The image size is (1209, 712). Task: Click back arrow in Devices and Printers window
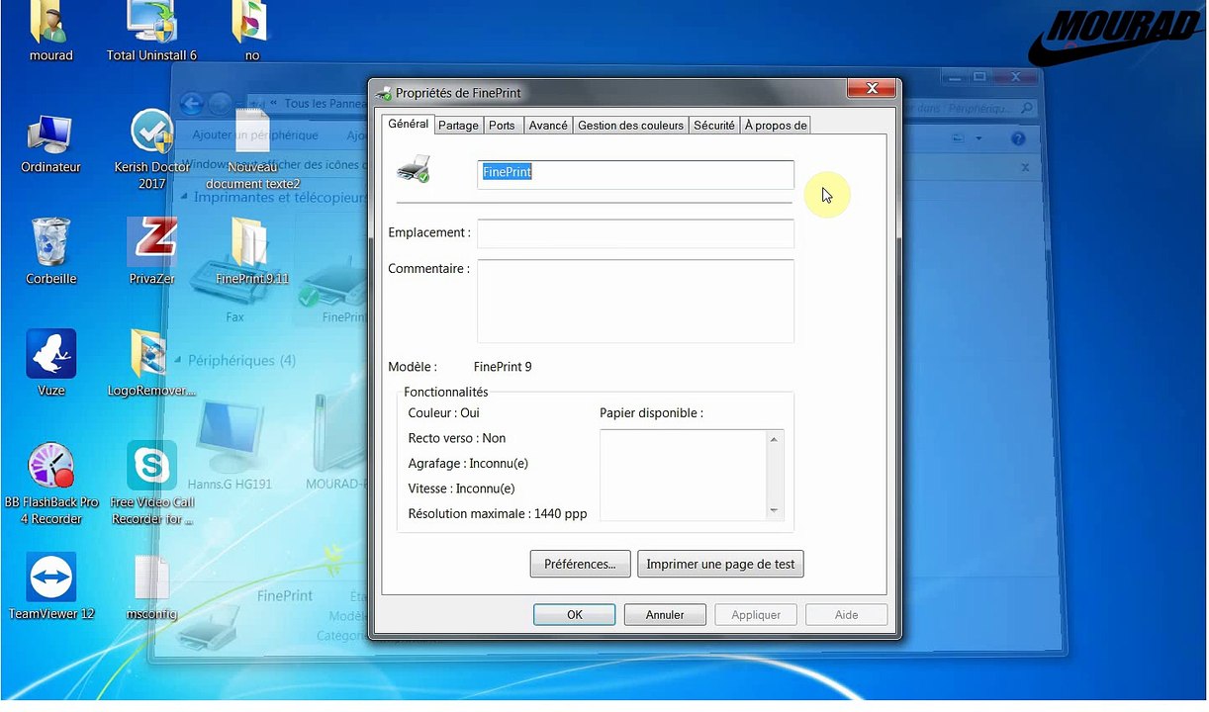(192, 104)
